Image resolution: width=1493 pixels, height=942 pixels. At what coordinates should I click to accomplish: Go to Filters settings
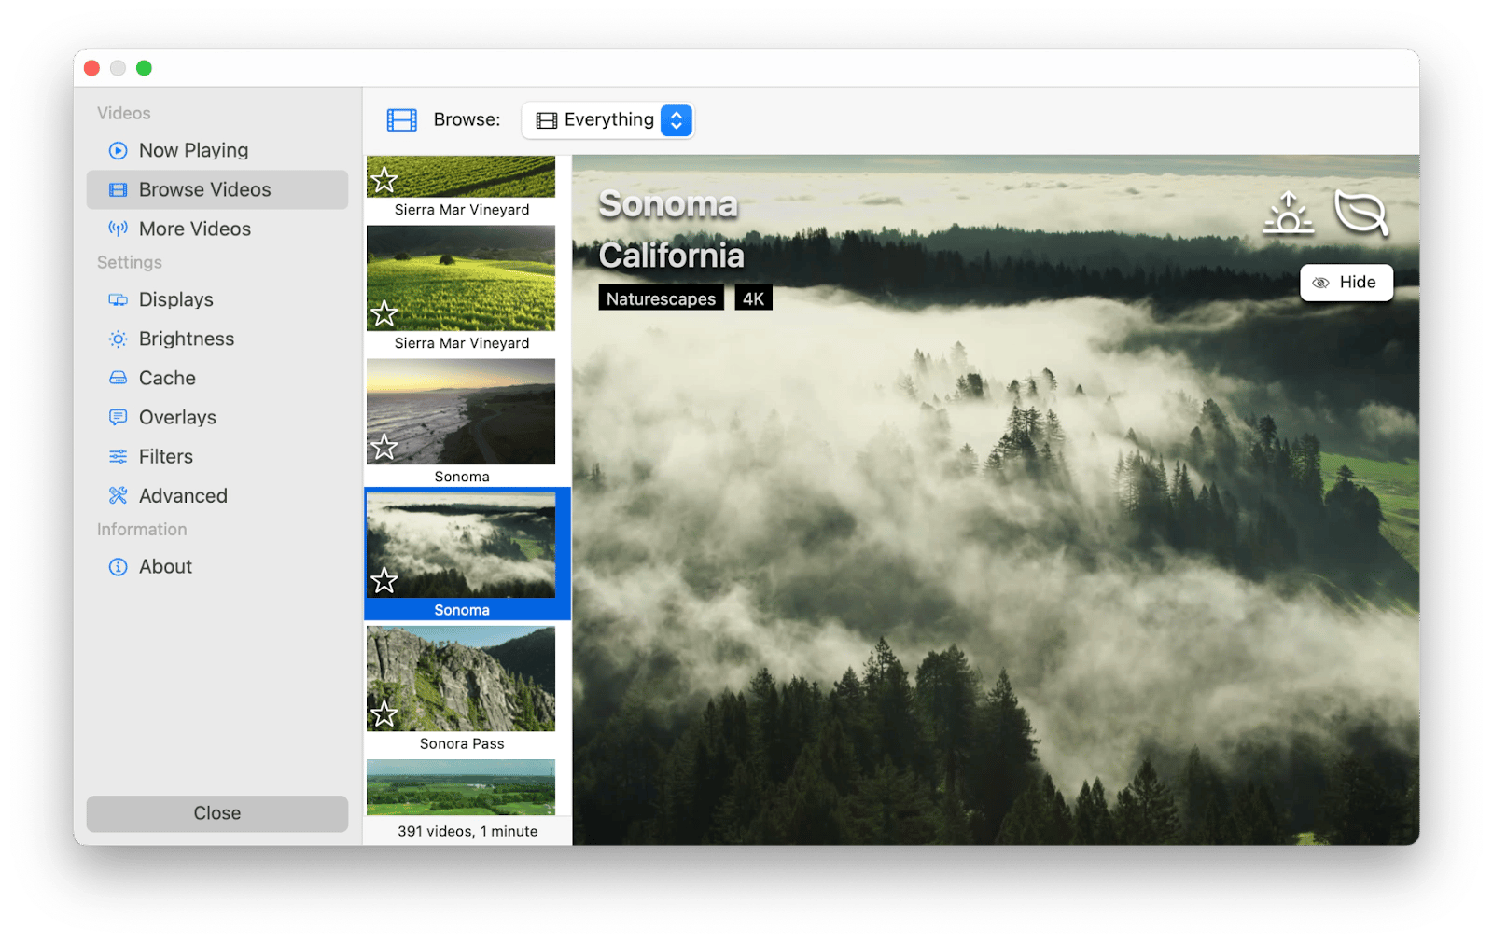216,456
